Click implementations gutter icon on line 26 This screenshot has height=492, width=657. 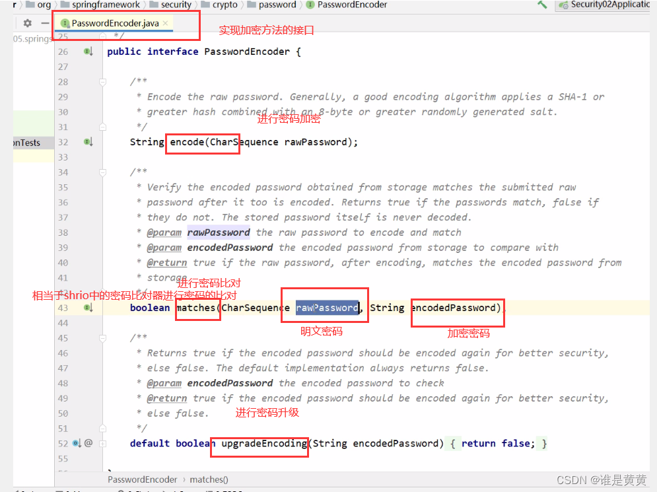coord(88,52)
